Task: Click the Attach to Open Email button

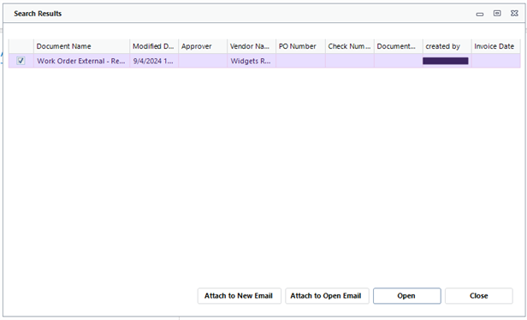Action: (x=327, y=296)
